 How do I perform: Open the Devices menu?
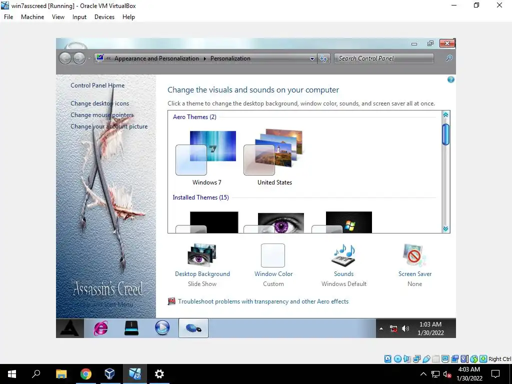104,17
